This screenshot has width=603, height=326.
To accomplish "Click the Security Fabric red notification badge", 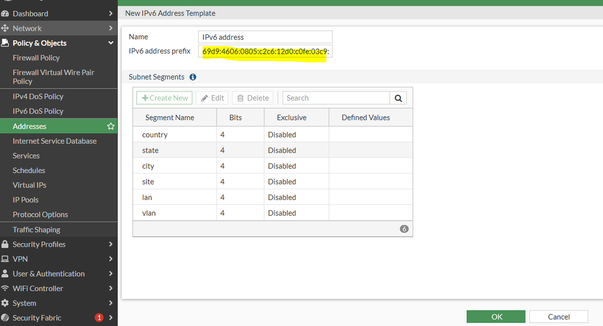I will (99, 318).
